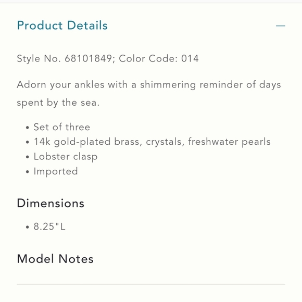This screenshot has height=302, width=302.
Task: Collapse the Product Details section via minus icon
Action: pyautogui.click(x=281, y=26)
